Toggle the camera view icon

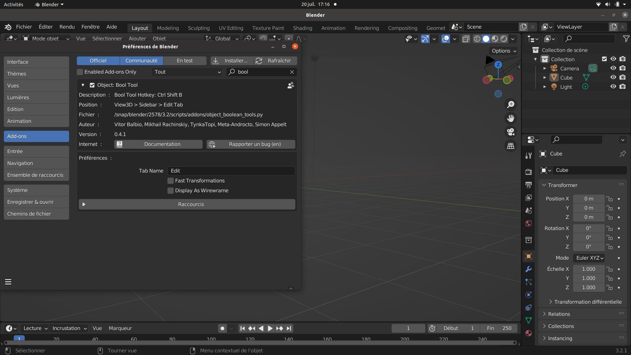[511, 132]
